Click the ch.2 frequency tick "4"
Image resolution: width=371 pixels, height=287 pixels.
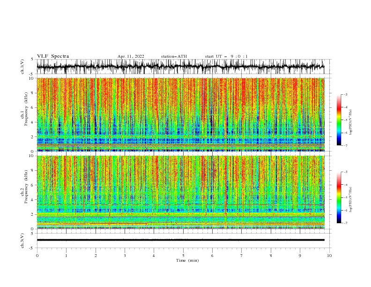click(33, 200)
